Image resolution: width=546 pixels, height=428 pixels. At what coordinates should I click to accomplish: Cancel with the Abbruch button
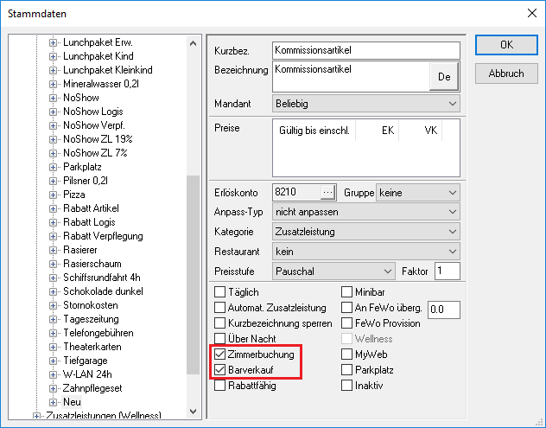click(x=506, y=73)
